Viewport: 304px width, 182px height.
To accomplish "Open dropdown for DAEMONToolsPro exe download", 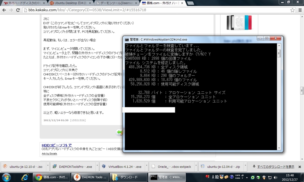I will [97, 166].
